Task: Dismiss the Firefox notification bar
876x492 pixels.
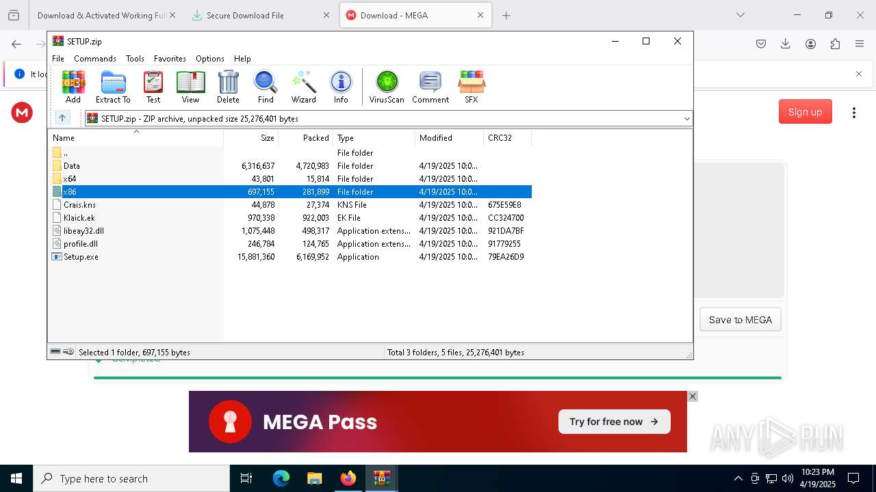Action: click(x=859, y=74)
